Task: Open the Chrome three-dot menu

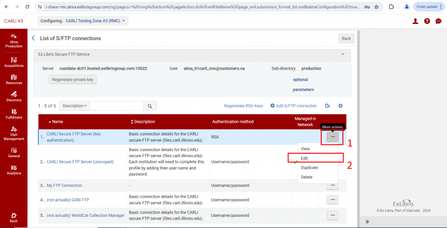Action: click(x=442, y=7)
